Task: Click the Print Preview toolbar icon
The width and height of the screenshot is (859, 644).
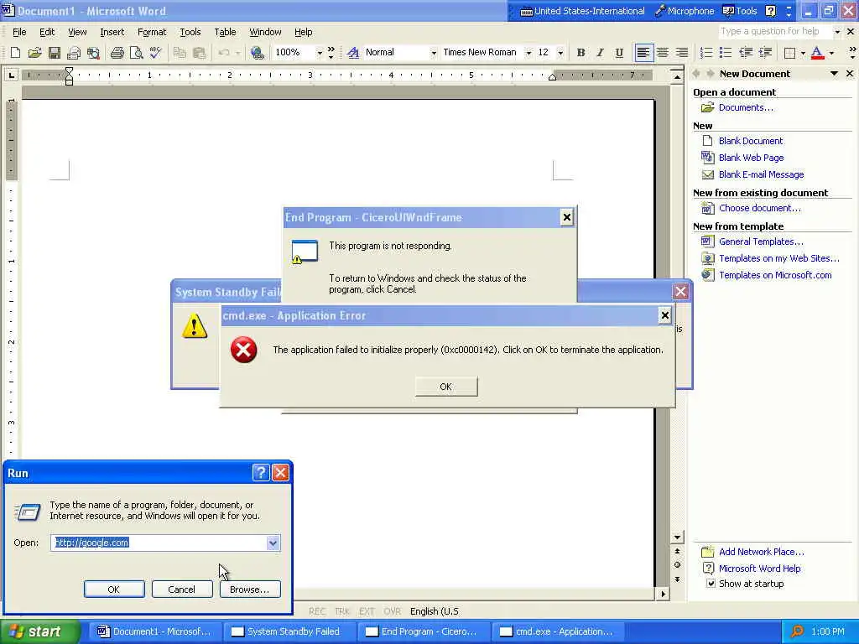Action: point(136,53)
